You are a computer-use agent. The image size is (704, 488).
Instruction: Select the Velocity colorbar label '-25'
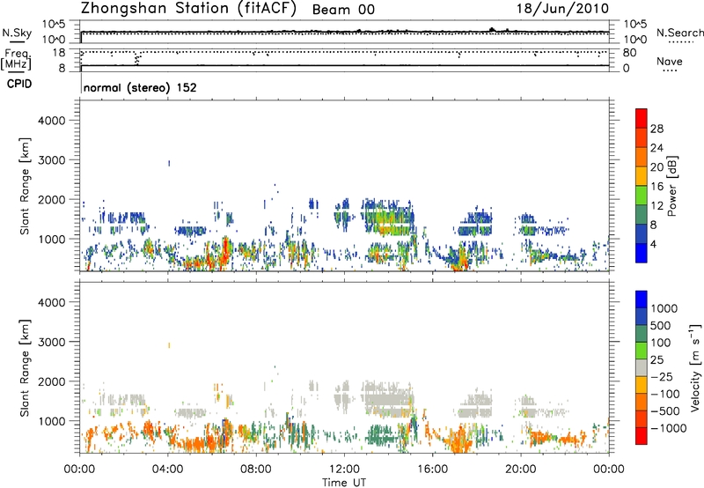[x=662, y=377]
